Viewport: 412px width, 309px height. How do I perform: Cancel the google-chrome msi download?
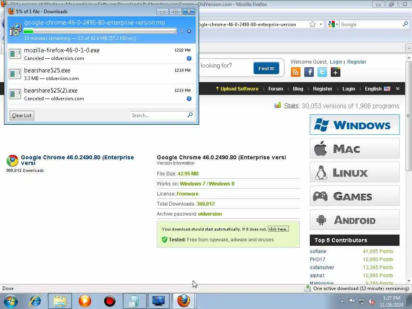click(x=189, y=31)
